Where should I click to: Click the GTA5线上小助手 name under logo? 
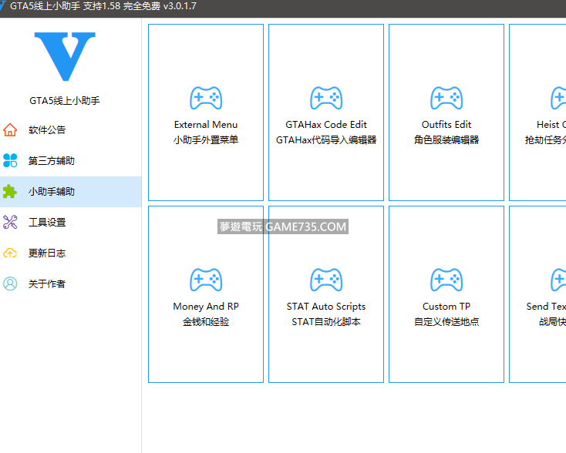click(65, 101)
